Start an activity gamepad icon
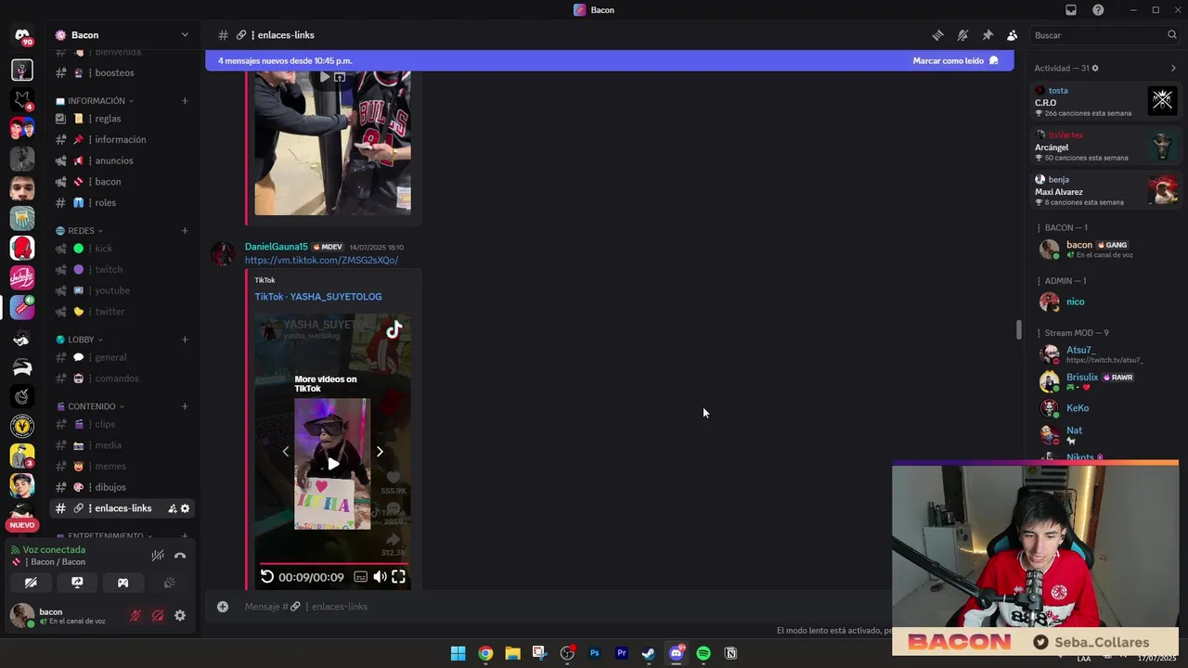 (123, 583)
